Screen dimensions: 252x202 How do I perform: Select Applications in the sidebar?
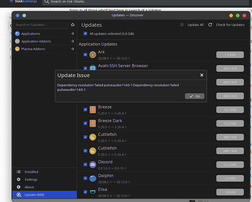[45, 34]
